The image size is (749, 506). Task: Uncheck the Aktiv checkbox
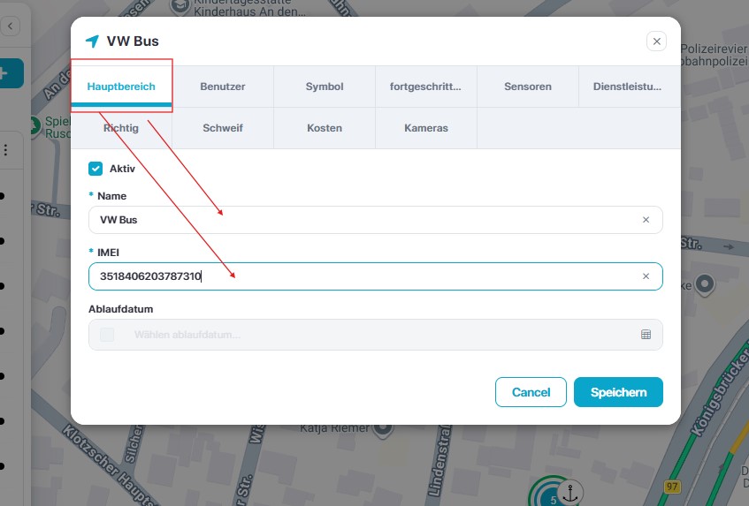96,169
